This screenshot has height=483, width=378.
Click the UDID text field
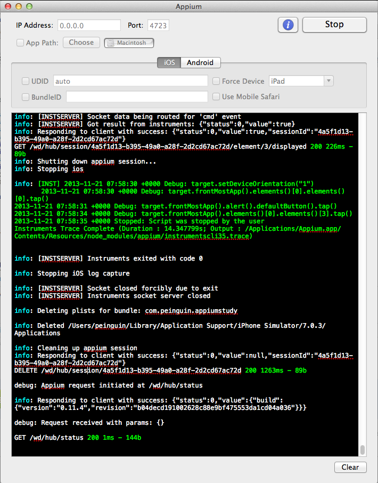[130, 81]
